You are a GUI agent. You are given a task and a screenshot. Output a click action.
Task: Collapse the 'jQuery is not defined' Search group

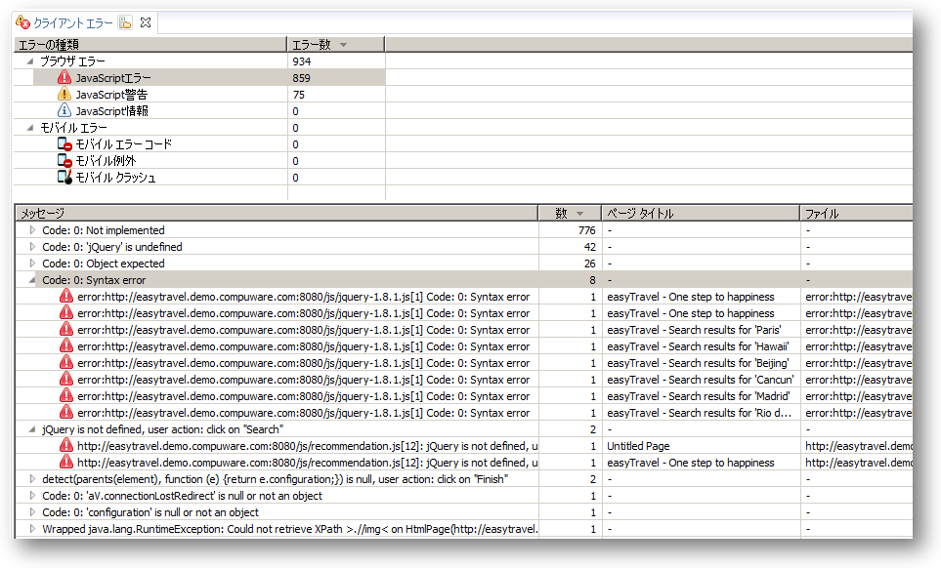tap(32, 429)
